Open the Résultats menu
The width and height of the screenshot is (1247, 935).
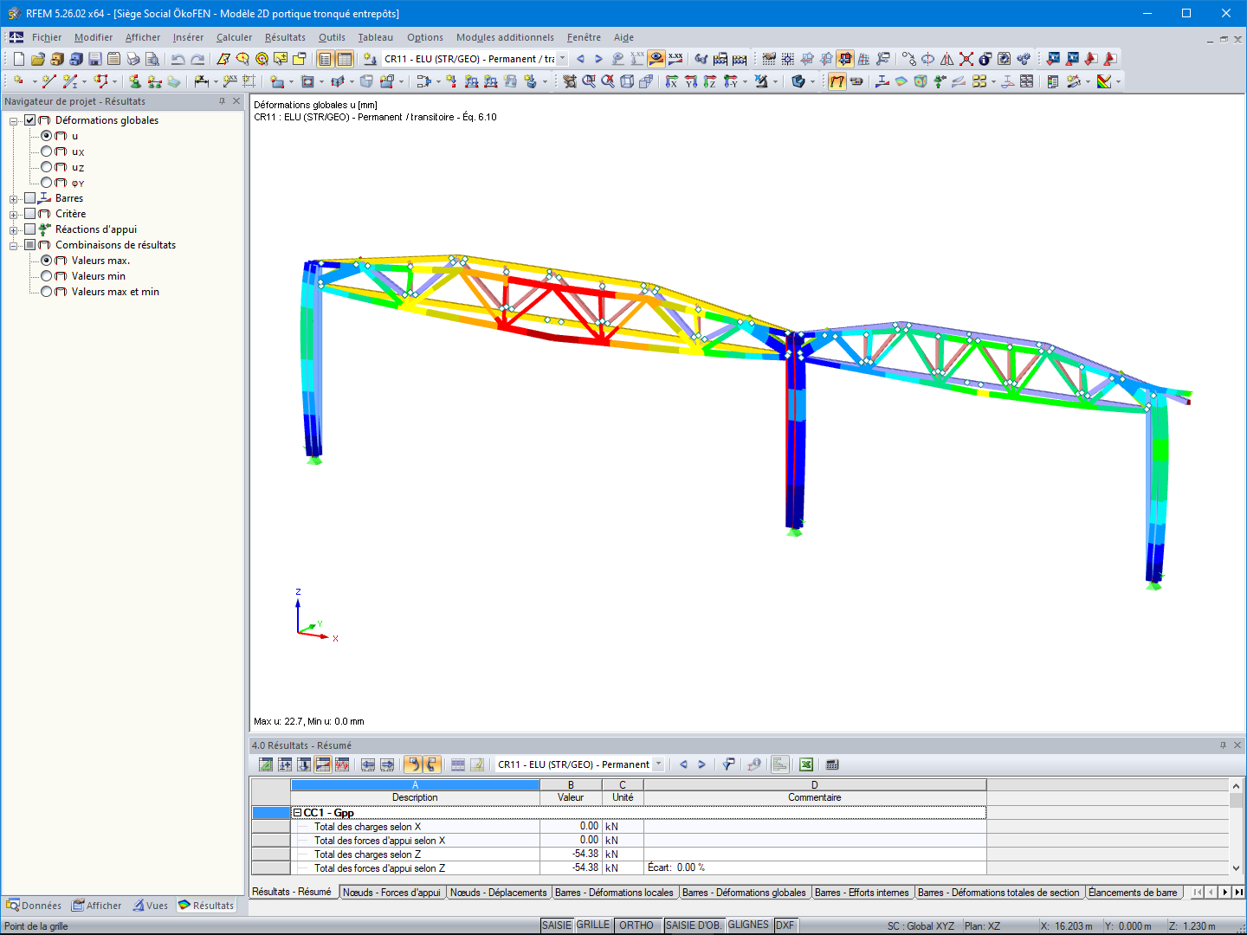[284, 37]
